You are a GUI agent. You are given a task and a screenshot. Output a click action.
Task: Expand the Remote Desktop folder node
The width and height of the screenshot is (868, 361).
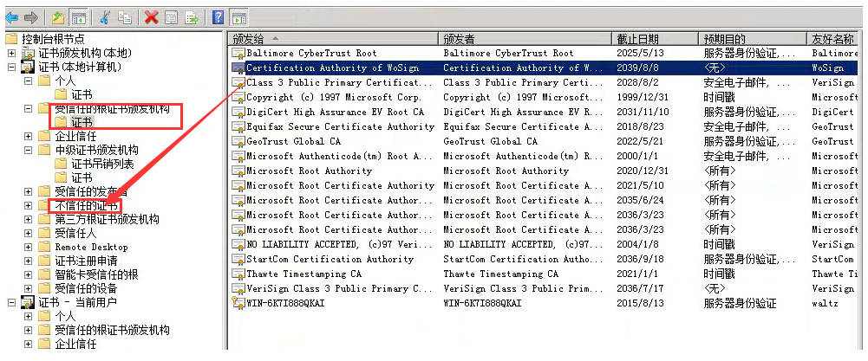tap(29, 247)
